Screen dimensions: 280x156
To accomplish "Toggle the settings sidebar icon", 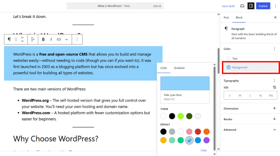I will [251, 6].
